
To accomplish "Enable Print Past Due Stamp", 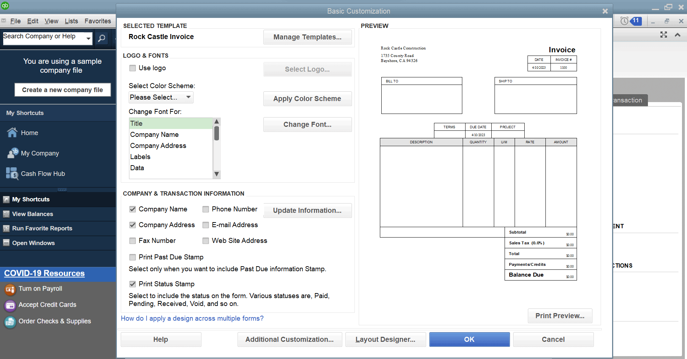I will coord(133,257).
